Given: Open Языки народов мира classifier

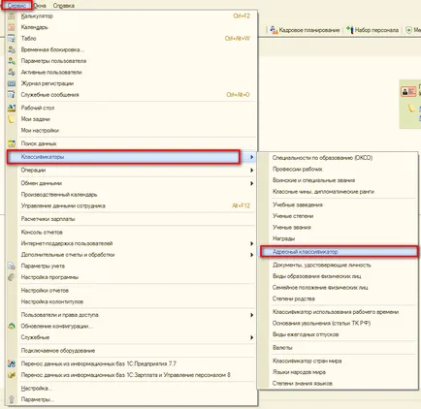Looking at the screenshot, I should coord(299,372).
